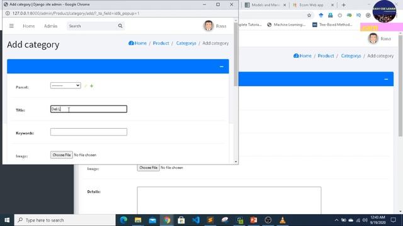Viewport: 403px width, 226px height.
Task: Open OBS Studio from the taskbar
Action: [x=268, y=220]
